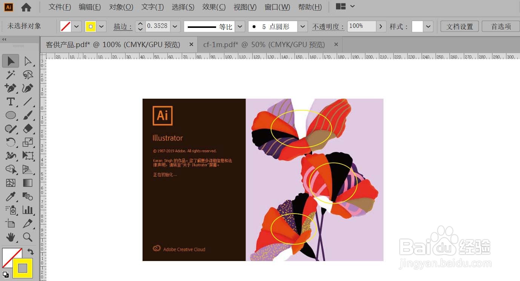Select the Pen tool

[11, 88]
